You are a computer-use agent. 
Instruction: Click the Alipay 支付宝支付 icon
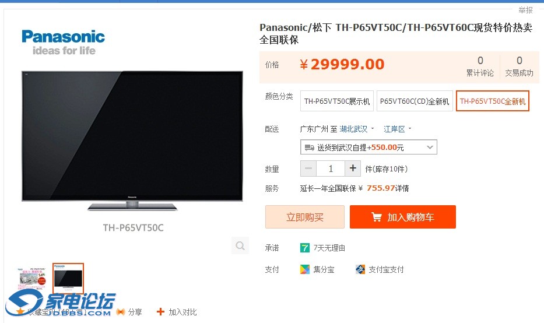tap(360, 269)
